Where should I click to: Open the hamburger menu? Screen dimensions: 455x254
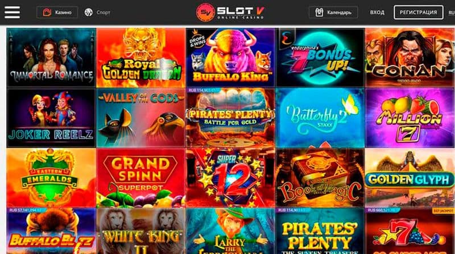click(12, 12)
